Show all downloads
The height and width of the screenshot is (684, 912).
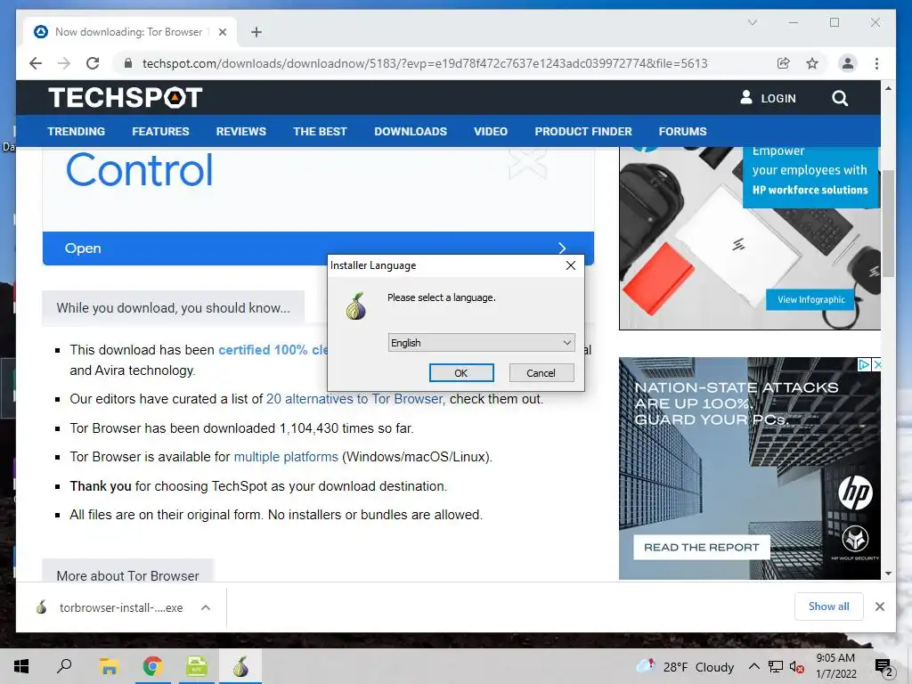(x=828, y=606)
